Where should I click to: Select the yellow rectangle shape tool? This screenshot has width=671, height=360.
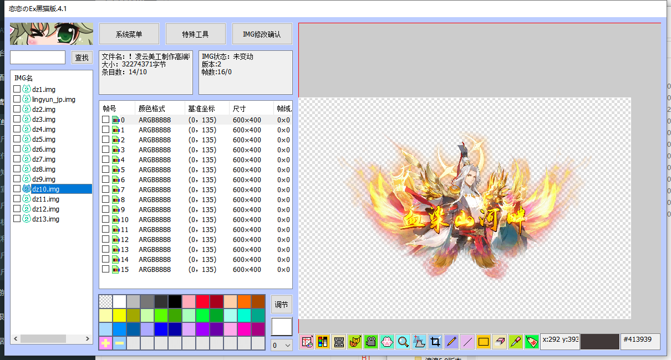coord(484,342)
